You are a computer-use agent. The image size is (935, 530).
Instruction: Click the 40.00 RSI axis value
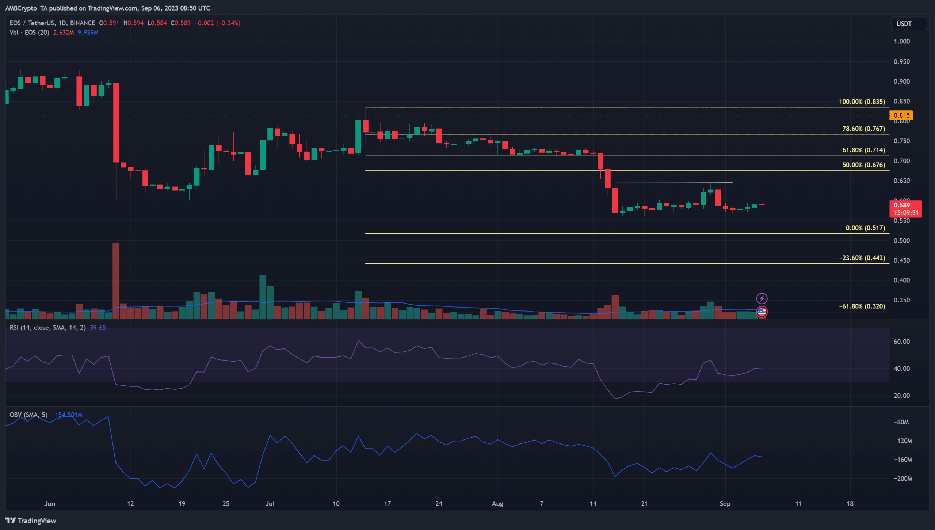coord(902,369)
